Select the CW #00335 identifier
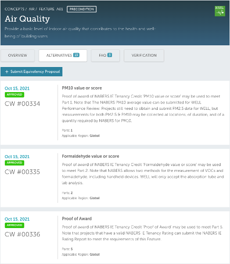The width and height of the screenshot is (230, 264). pyautogui.click(x=22, y=172)
